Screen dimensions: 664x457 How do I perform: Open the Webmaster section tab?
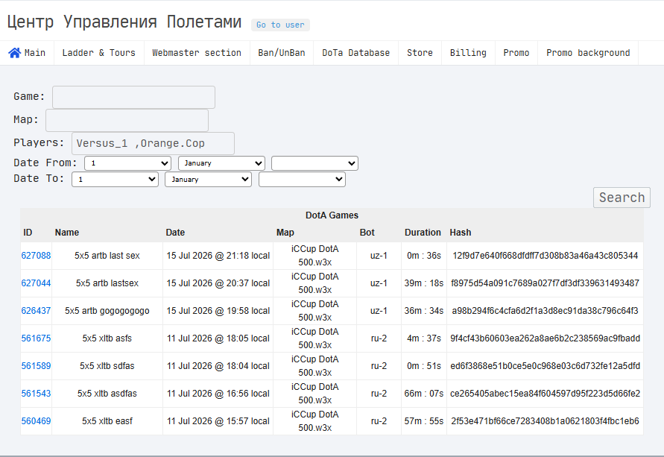pos(197,53)
